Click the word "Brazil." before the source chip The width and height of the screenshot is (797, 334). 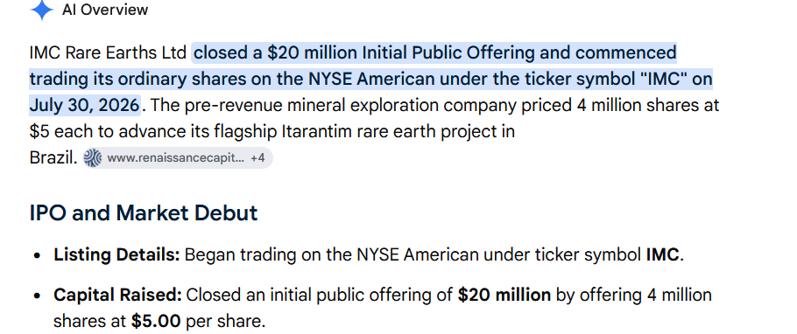tap(54, 158)
